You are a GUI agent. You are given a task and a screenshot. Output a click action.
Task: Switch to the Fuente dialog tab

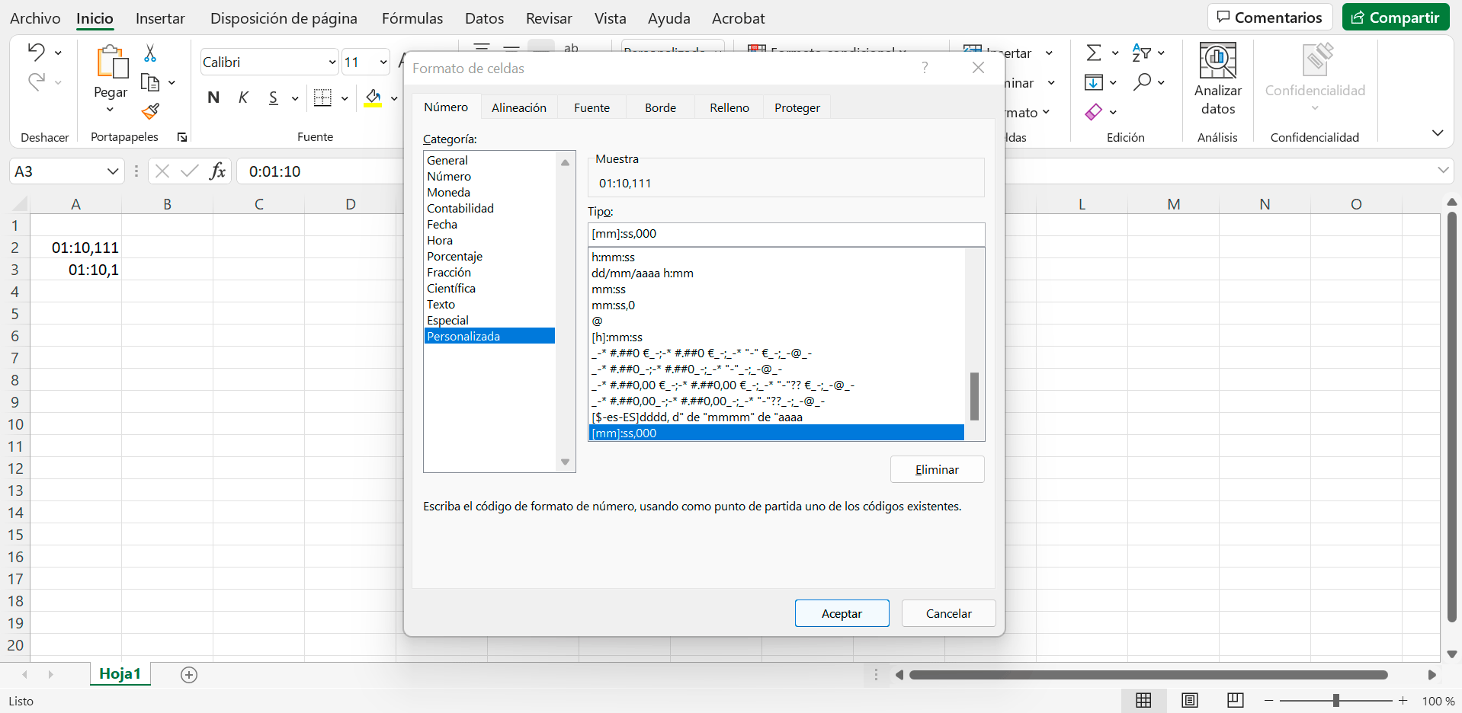point(592,108)
